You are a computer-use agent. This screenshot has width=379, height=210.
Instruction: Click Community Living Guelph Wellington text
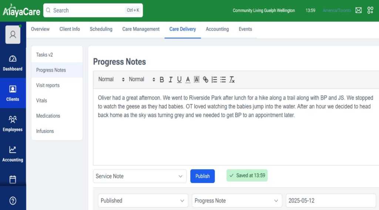264,10
